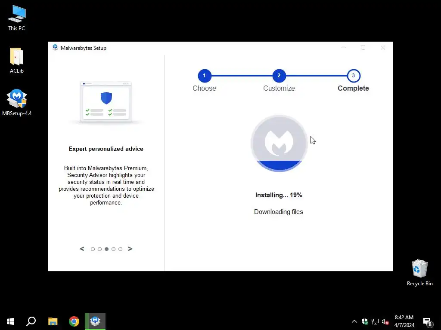The width and height of the screenshot is (441, 330).
Task: Select Malwarebytes Setup taskbar button
Action: point(95,321)
